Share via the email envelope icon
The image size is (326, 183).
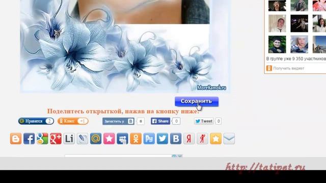[x=229, y=139]
